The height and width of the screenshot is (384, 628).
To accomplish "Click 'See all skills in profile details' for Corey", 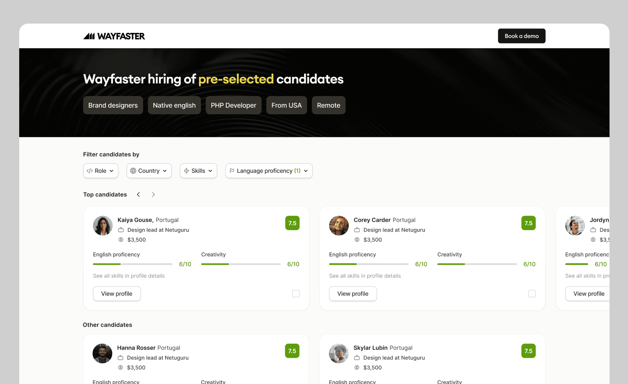I will [365, 276].
